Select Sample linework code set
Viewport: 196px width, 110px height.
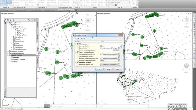click(x=15, y=61)
